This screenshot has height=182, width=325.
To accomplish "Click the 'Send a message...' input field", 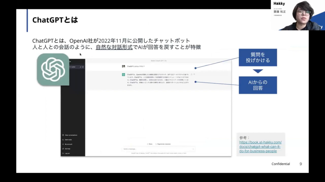I will 157,149.
